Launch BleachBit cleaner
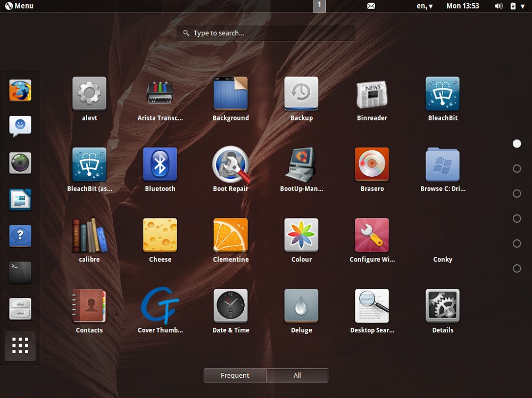Image resolution: width=532 pixels, height=398 pixels. (443, 93)
